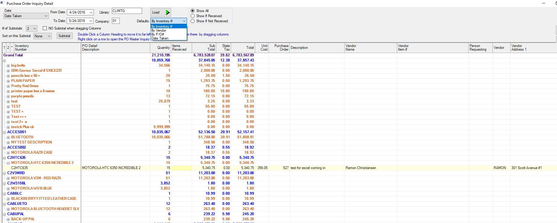
Task: Click the P/O Detail Description column header
Action: coord(116,48)
